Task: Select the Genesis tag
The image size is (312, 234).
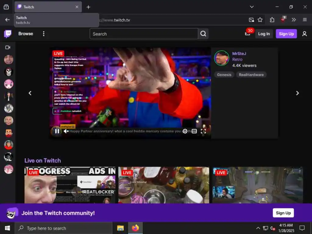Action: tap(224, 75)
